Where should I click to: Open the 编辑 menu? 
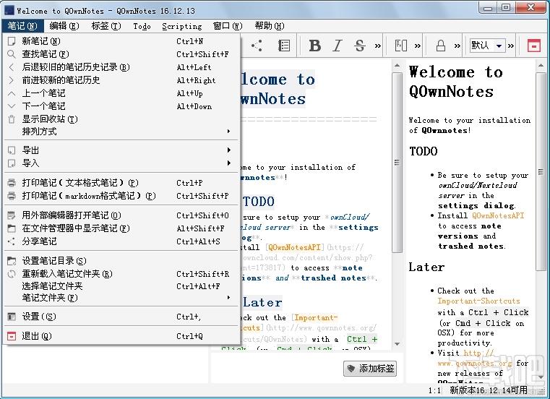pyautogui.click(x=64, y=26)
